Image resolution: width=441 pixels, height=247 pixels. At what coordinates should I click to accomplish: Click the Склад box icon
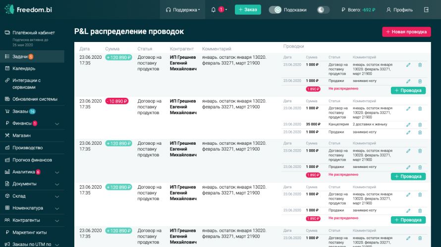coord(7,196)
